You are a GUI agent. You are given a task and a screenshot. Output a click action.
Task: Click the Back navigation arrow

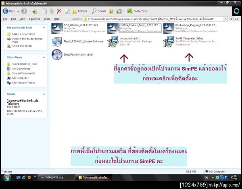[x=6, y=11]
